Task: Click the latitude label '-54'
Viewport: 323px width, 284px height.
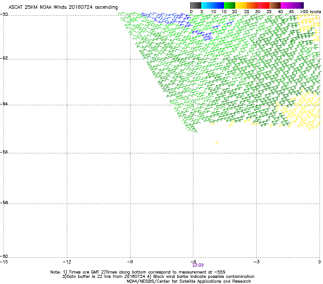Action: [x=4, y=104]
